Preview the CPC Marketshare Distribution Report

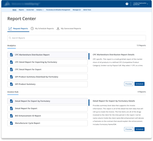pos(129,84)
